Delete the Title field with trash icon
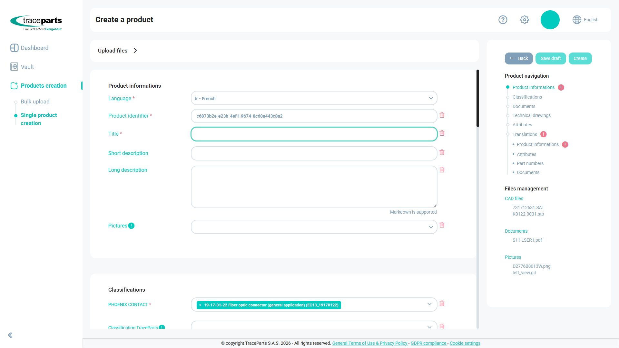This screenshot has height=348, width=619. (442, 133)
